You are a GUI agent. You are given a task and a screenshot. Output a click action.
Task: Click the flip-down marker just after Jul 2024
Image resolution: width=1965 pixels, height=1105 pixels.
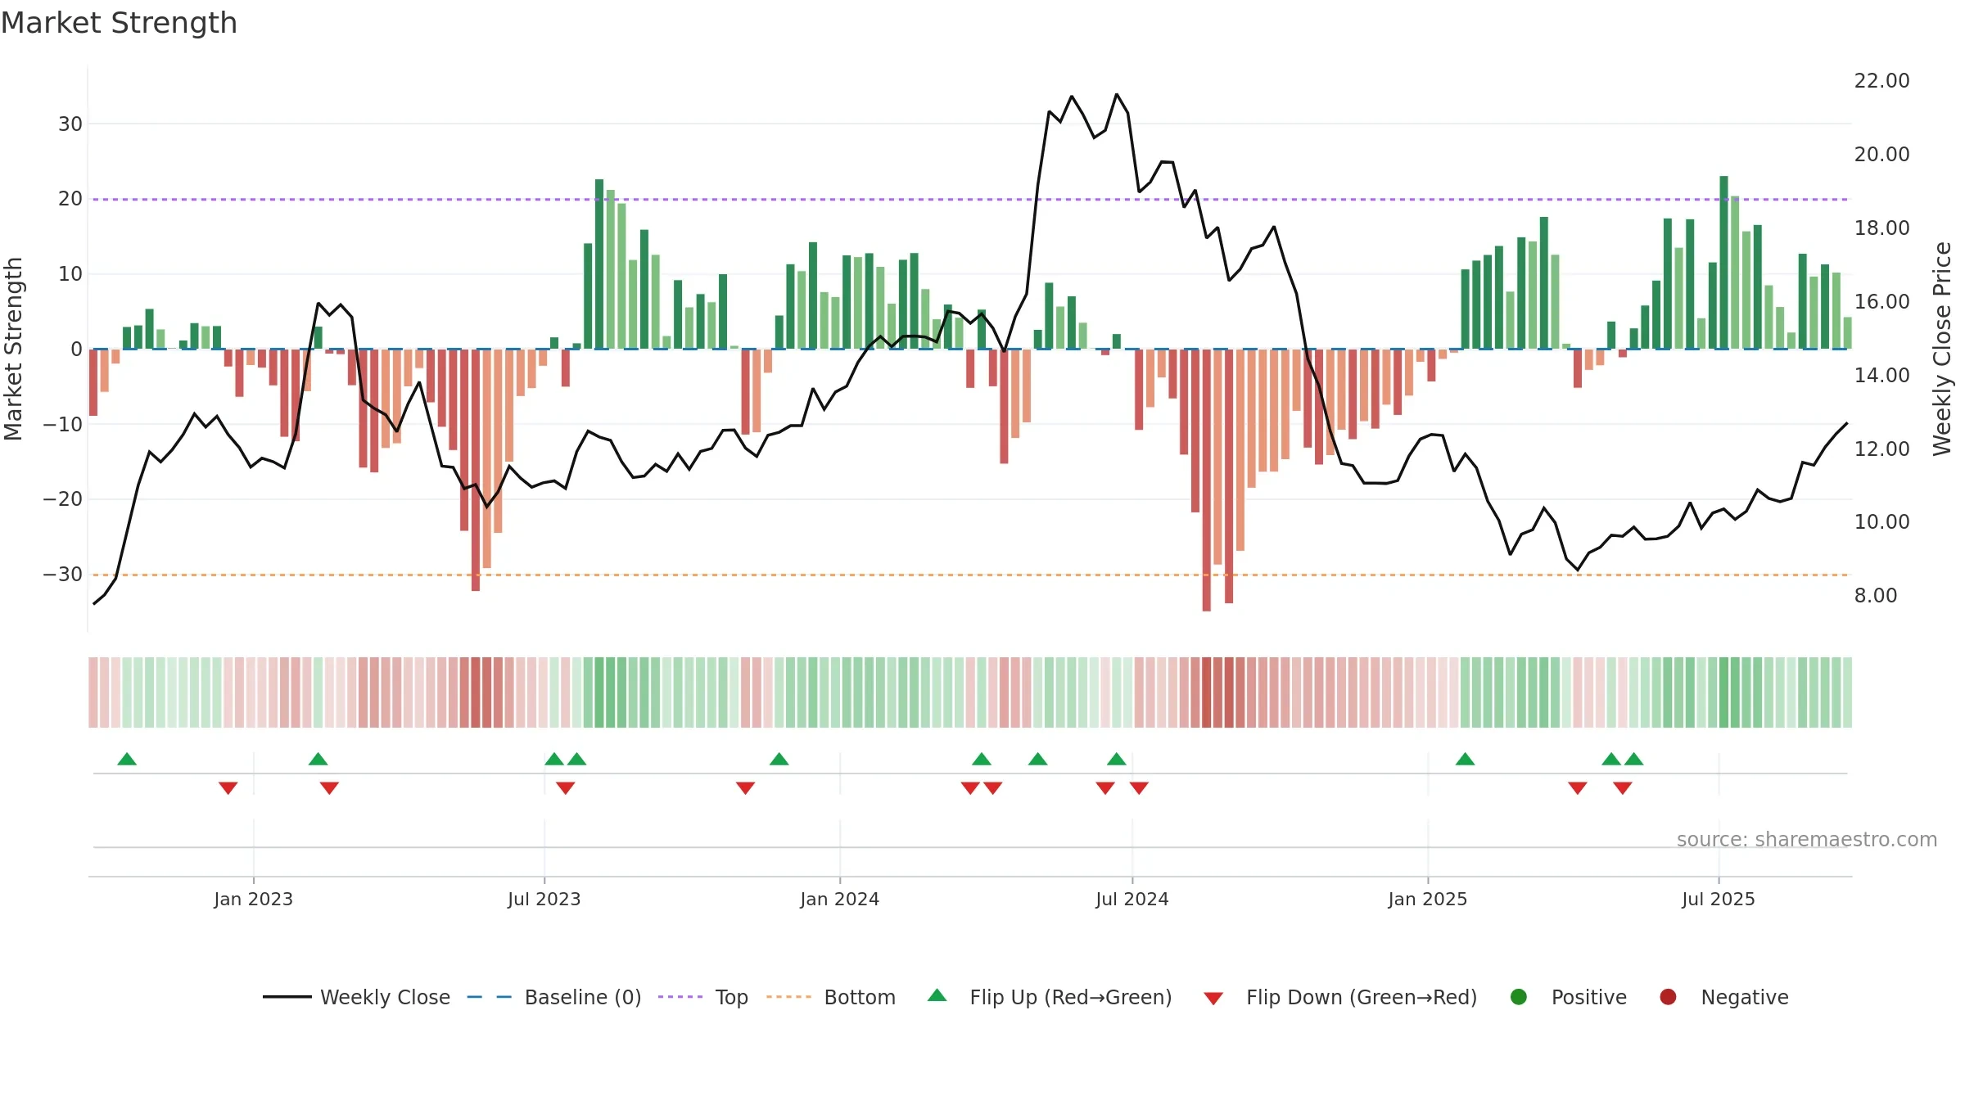pyautogui.click(x=1139, y=788)
